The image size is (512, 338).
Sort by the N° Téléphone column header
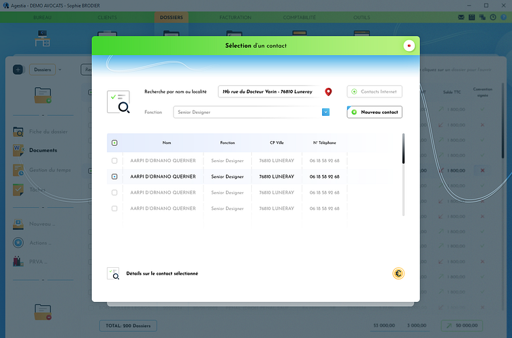[x=324, y=143]
